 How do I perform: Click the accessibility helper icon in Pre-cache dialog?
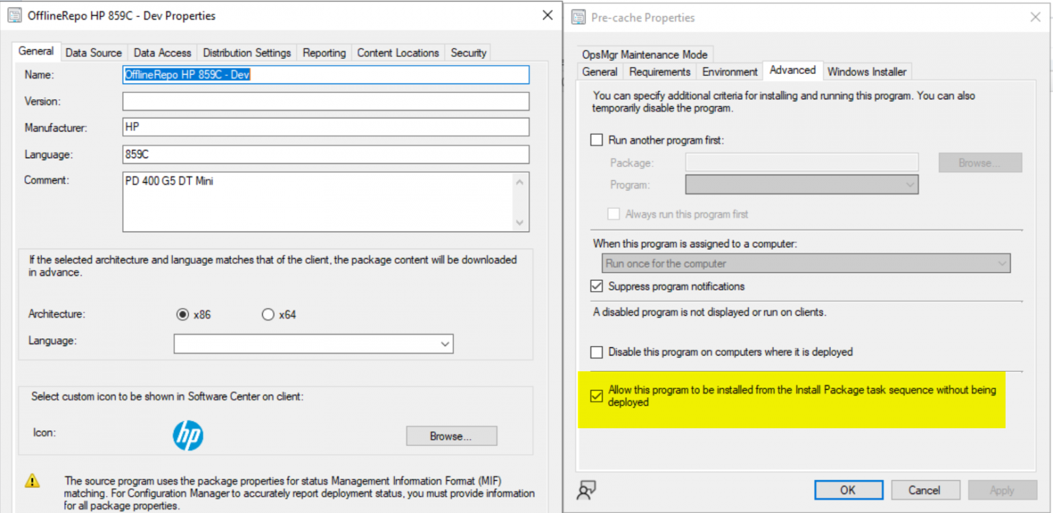pyautogui.click(x=586, y=490)
